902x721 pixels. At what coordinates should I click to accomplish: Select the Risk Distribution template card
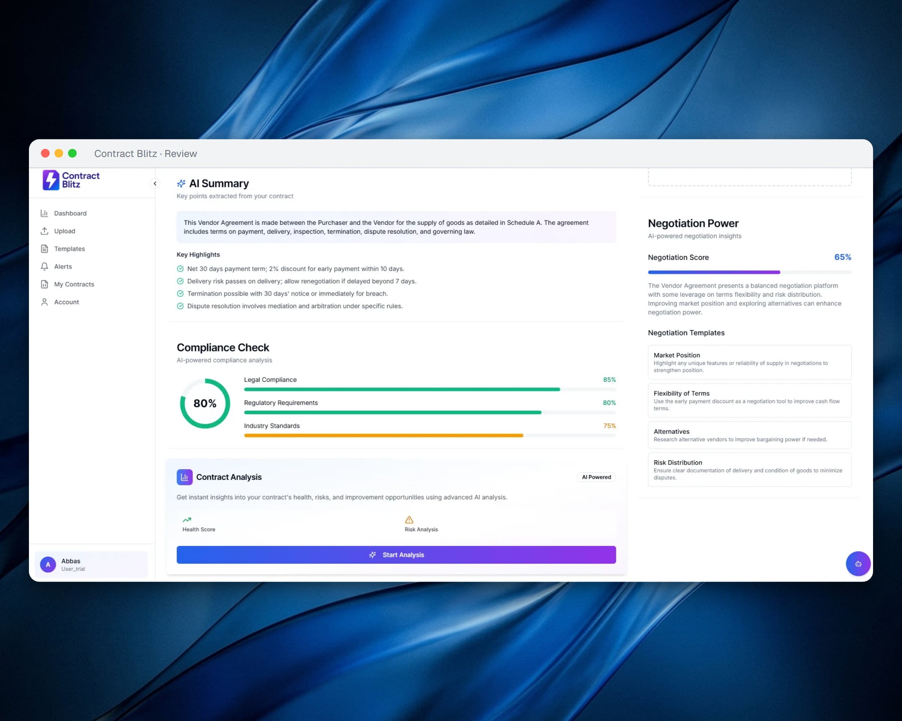tap(750, 470)
